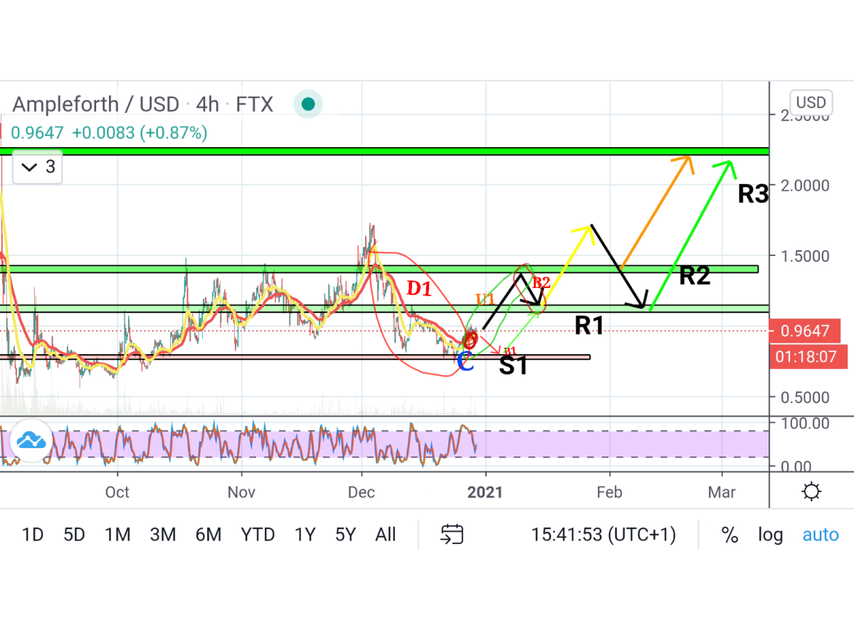This screenshot has width=854, height=640.
Task: Click the go-to-date calendar icon
Action: click(452, 534)
